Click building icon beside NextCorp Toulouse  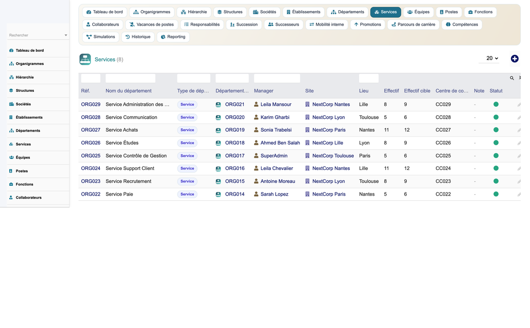(x=307, y=156)
